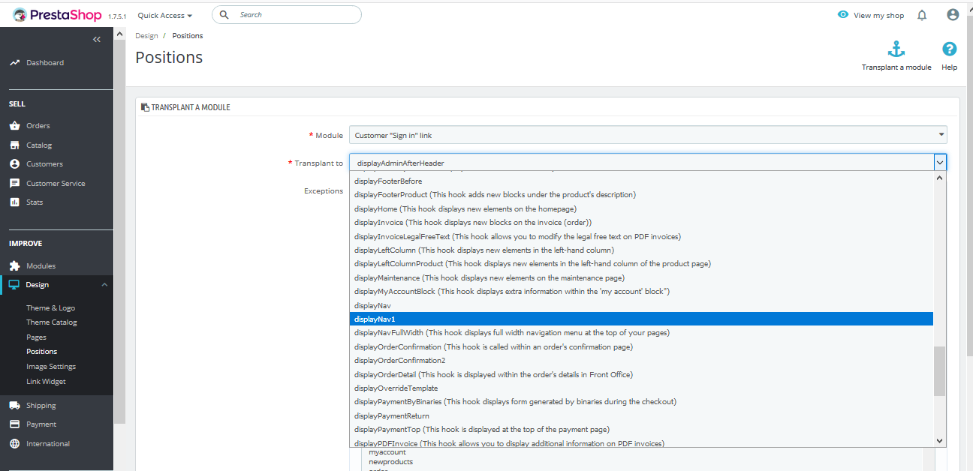This screenshot has height=471, width=973.
Task: Select displayOrderConfirmation2 hook option
Action: (641, 361)
